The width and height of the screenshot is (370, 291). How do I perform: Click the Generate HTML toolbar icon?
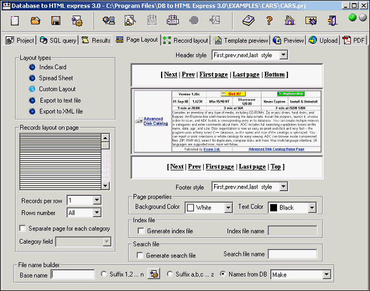tap(173, 20)
